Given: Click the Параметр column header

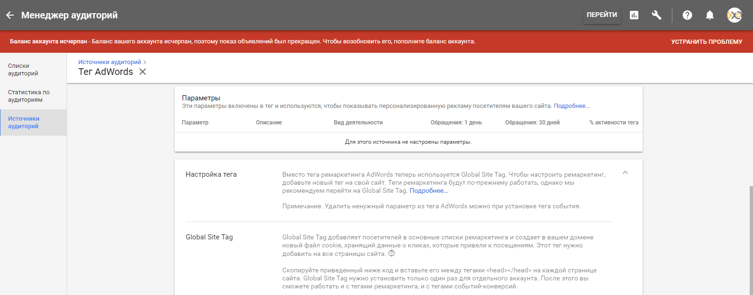Looking at the screenshot, I should point(195,123).
